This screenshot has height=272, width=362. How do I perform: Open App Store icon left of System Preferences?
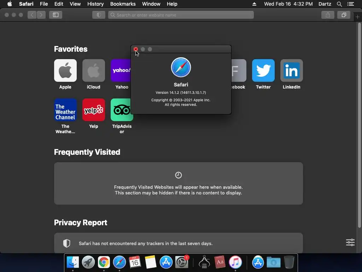point(166,262)
